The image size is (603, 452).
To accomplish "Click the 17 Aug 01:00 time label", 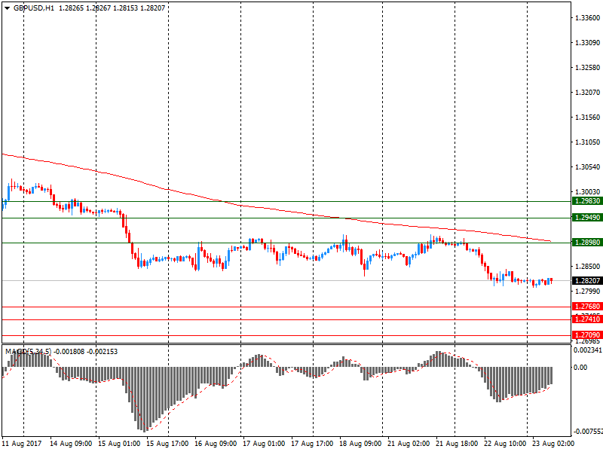I will coord(264,444).
